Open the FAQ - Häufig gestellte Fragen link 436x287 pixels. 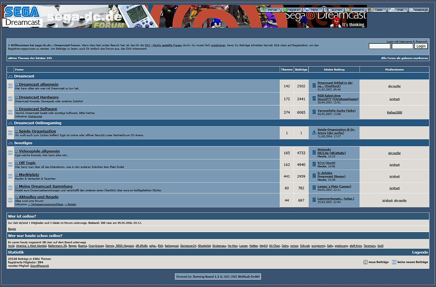pyautogui.click(x=163, y=45)
